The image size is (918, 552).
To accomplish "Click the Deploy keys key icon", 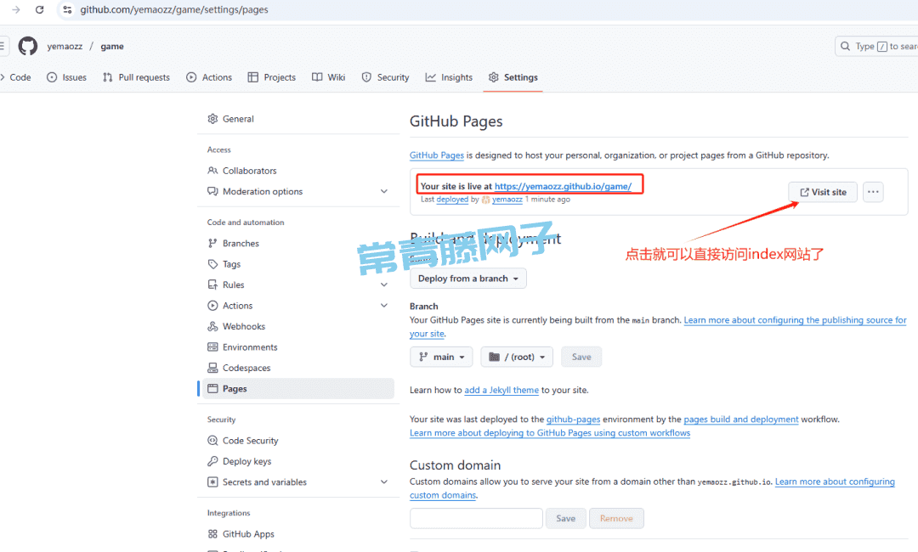I will (x=212, y=461).
